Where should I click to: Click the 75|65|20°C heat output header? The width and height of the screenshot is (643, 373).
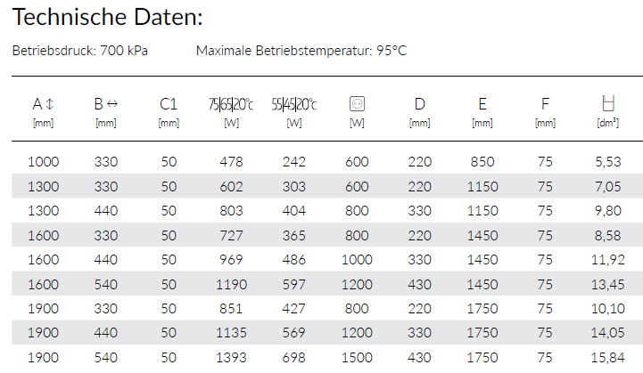point(231,104)
